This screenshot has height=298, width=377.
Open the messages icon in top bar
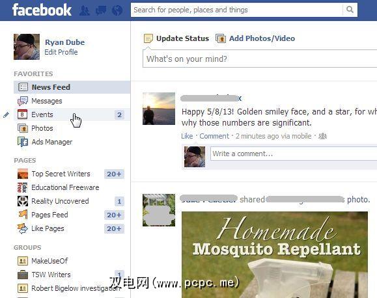101,11
